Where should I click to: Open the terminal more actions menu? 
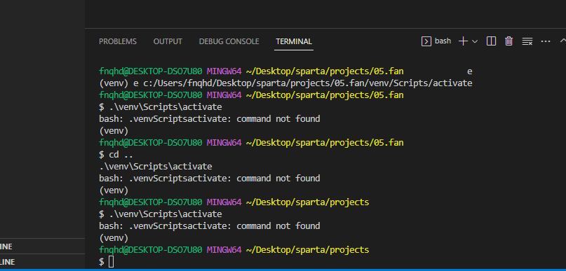[546, 41]
